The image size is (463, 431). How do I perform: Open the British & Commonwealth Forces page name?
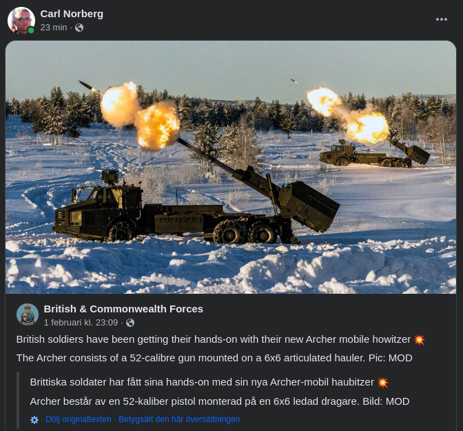[x=123, y=309]
